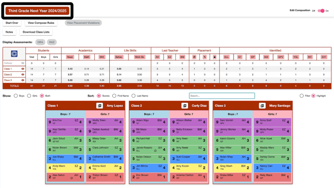Image resolution: width=334 pixels, height=188 pixels.
Task: Click Download Class Lists
Action: (36, 32)
